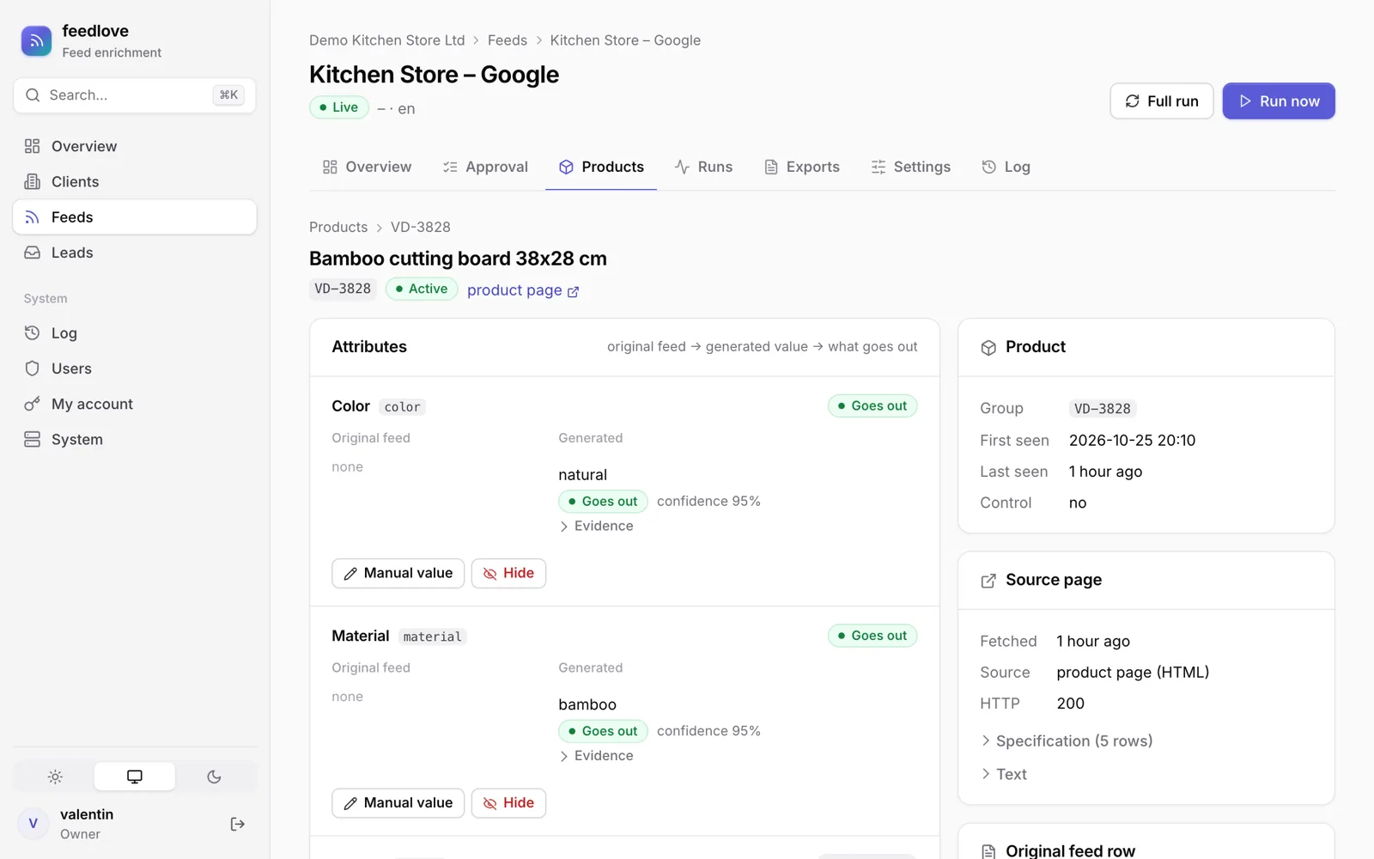
Task: Click Manual value for Material
Action: click(398, 803)
